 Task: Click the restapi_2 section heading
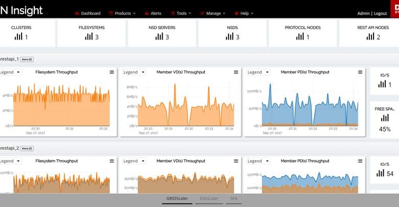9,148
